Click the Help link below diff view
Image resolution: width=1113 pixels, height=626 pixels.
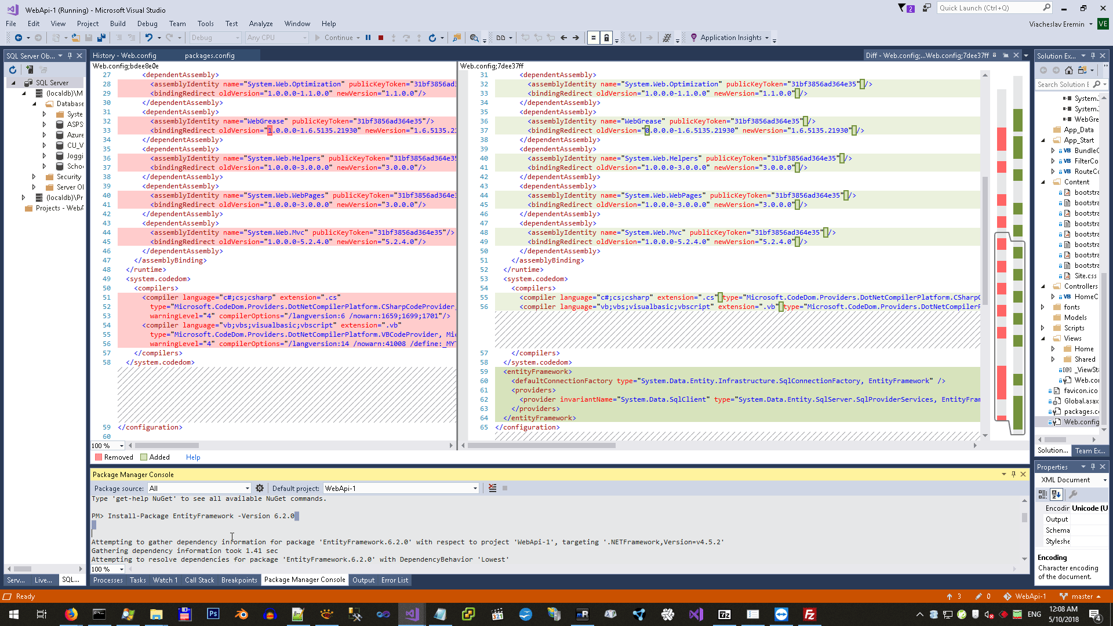[193, 457]
